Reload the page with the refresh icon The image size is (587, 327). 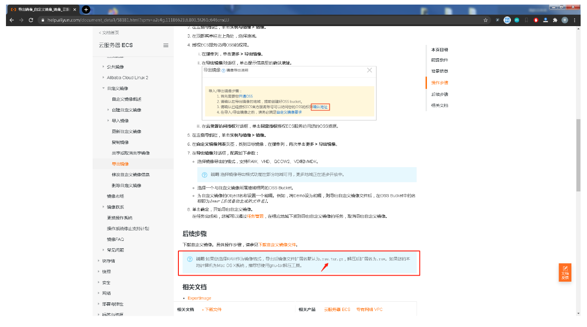pos(31,20)
